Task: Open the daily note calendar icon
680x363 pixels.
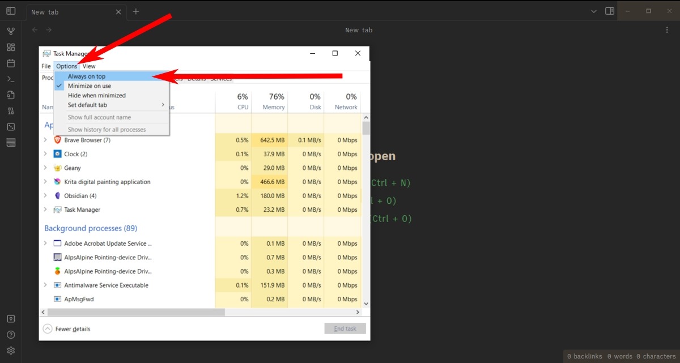Action: [11, 63]
